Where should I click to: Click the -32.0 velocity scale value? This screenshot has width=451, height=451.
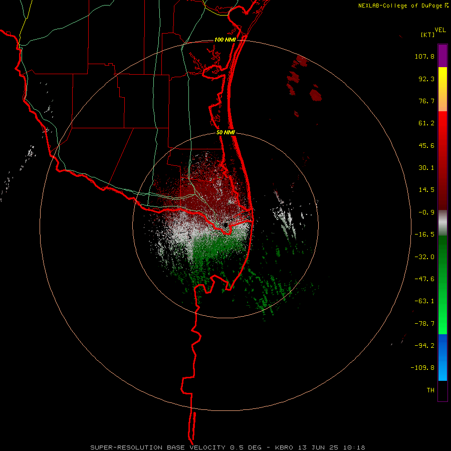point(424,257)
